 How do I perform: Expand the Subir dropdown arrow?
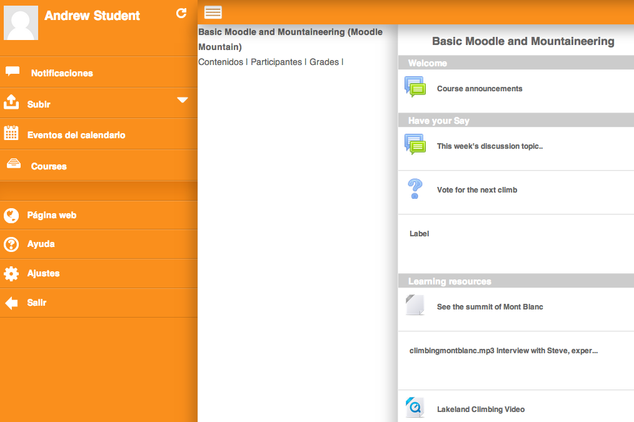[183, 100]
